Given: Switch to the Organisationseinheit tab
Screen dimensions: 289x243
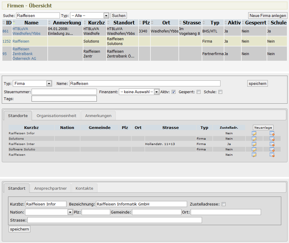Looking at the screenshot, I should pos(57,116).
